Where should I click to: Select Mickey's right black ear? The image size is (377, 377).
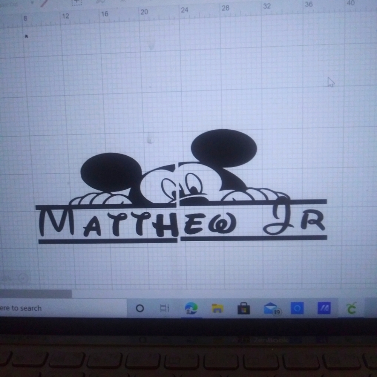point(224,148)
